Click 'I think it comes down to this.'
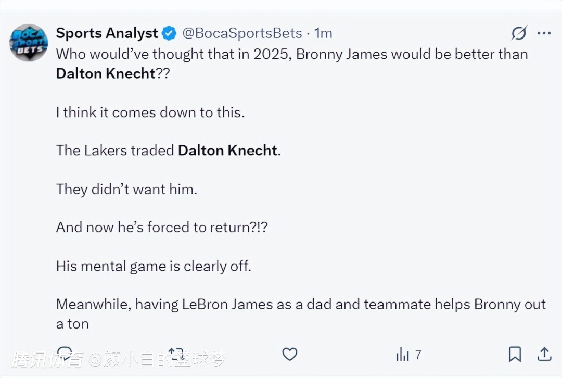 150,112
